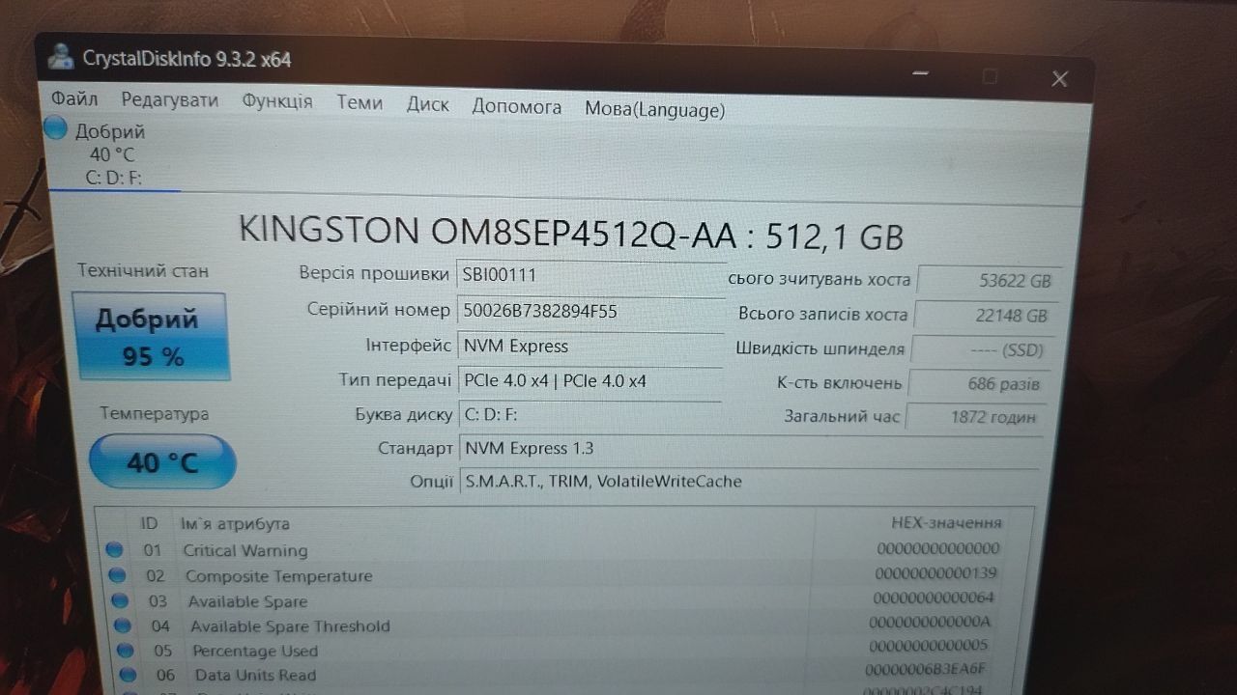Open the Файл menu
Screen dimensions: 1237x695
[74, 98]
